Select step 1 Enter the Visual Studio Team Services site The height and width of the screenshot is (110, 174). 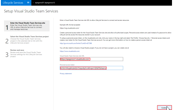tap(27, 26)
